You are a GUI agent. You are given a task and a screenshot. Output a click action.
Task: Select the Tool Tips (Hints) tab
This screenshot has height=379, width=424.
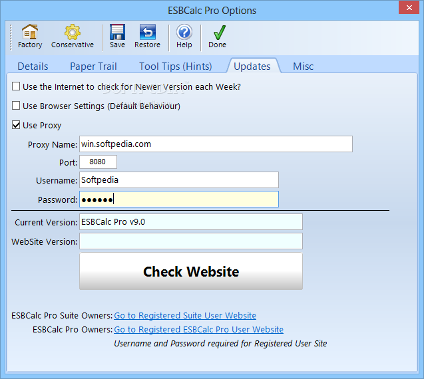(176, 66)
